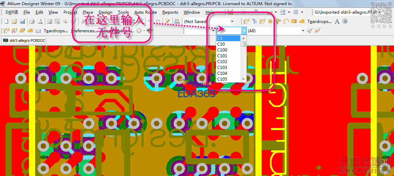Click the component list scrollbar down arrow

[243, 79]
